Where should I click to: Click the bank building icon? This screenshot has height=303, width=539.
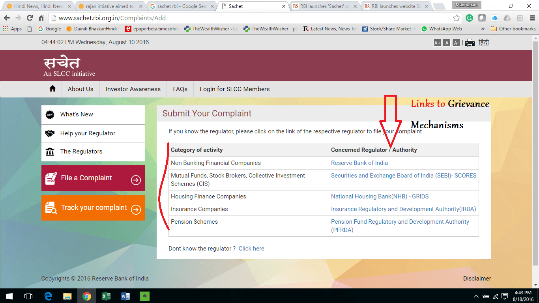pyautogui.click(x=50, y=152)
